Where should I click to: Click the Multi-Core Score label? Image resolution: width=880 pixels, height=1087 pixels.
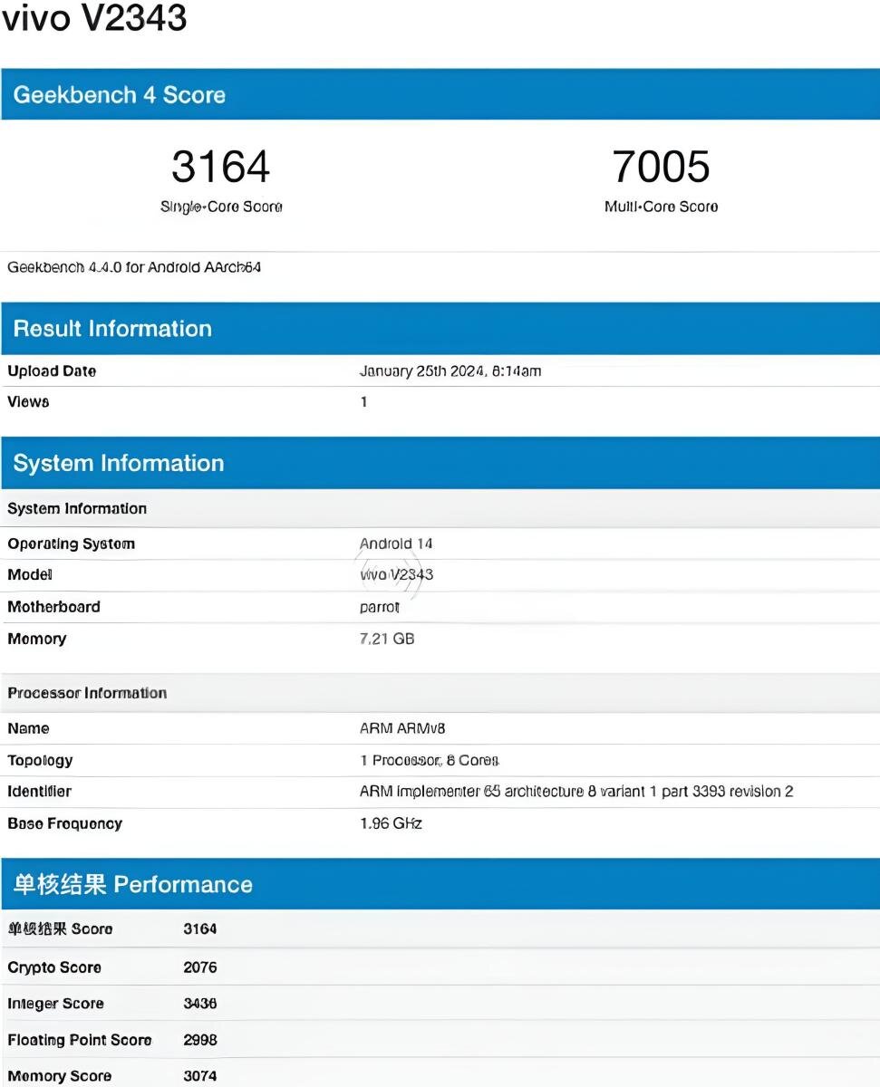point(662,207)
